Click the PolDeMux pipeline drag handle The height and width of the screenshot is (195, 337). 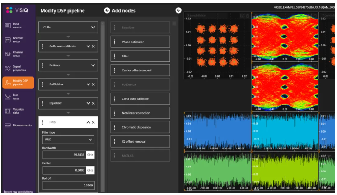pos(42,84)
